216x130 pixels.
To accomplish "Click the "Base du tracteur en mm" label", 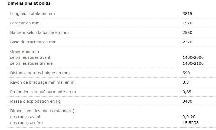I will click(33, 42).
